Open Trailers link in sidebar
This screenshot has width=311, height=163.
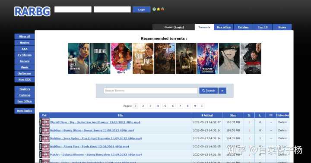coord(25,89)
